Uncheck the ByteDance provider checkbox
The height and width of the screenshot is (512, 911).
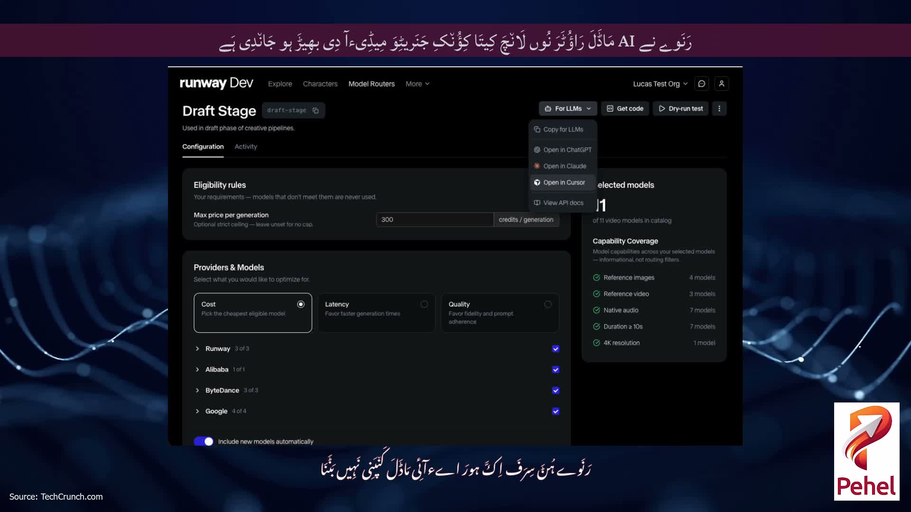pos(556,391)
